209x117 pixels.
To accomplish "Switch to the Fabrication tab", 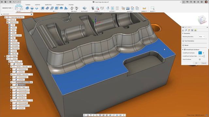I will 60,5.
